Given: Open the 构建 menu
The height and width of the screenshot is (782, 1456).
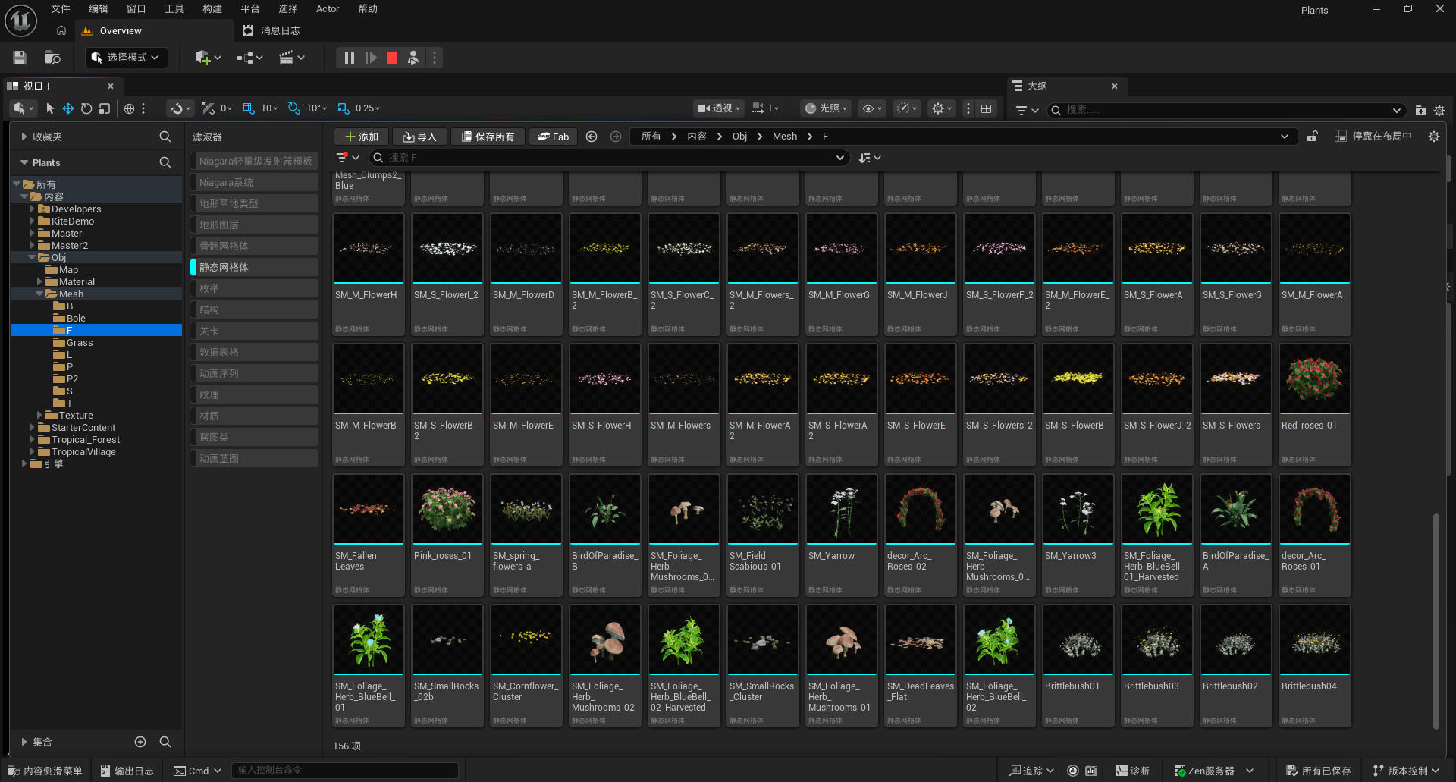Looking at the screenshot, I should [x=212, y=9].
